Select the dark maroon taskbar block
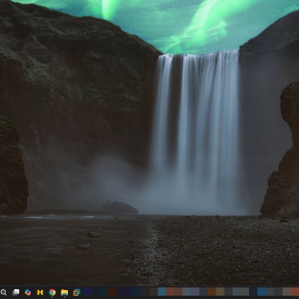 point(112,292)
